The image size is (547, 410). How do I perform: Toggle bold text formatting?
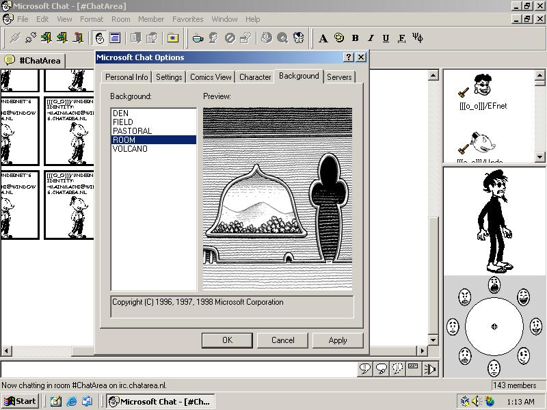(355, 38)
